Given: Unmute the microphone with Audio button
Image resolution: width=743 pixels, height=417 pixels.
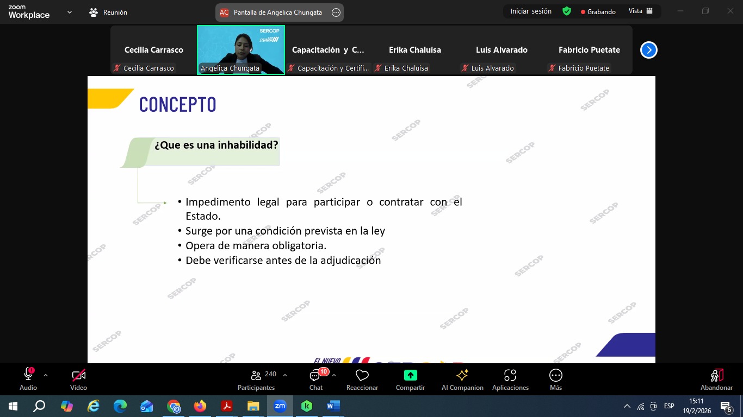Looking at the screenshot, I should click(x=28, y=376).
